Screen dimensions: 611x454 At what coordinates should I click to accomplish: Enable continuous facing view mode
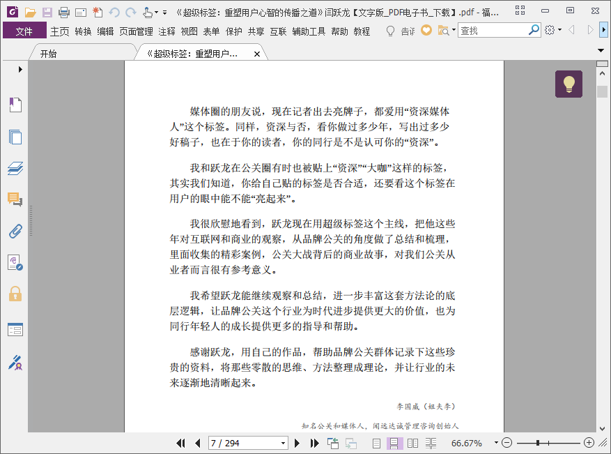tap(431, 443)
